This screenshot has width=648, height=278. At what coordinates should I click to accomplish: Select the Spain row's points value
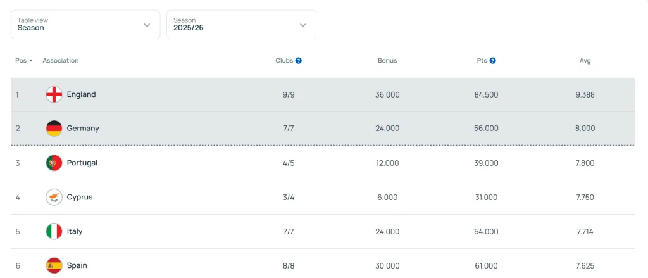pyautogui.click(x=487, y=265)
